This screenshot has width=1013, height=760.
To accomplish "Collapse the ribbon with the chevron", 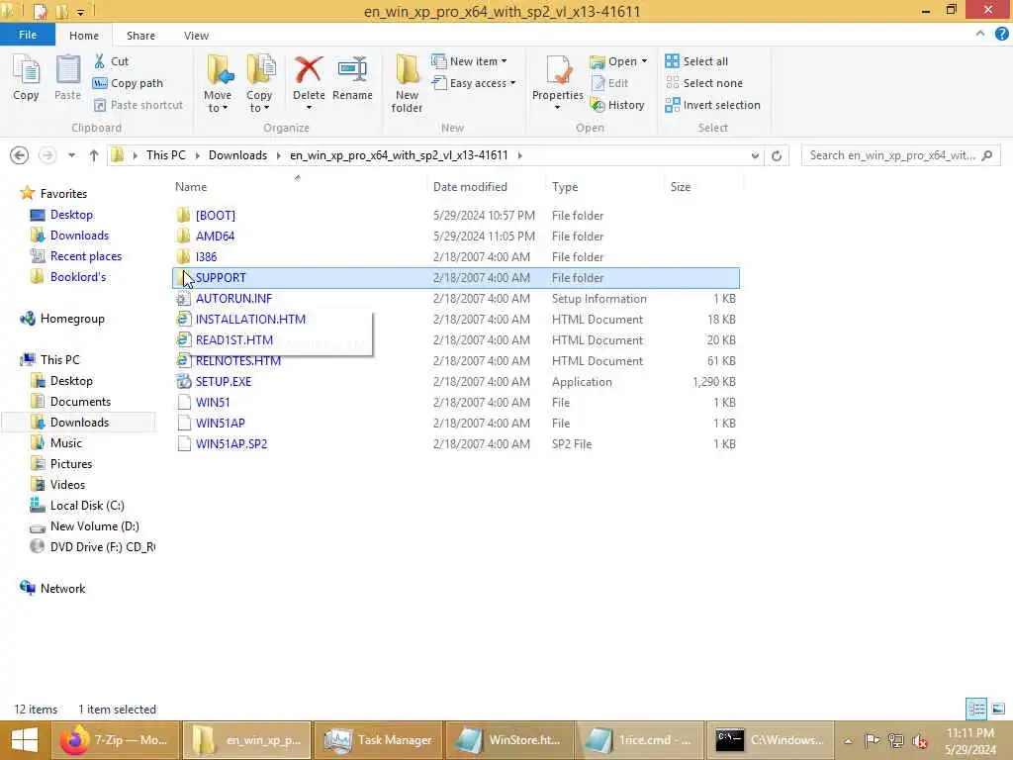I will (x=980, y=34).
